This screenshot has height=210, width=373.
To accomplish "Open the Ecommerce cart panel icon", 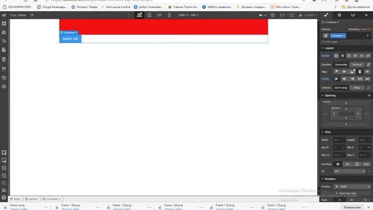I will coord(4,69).
